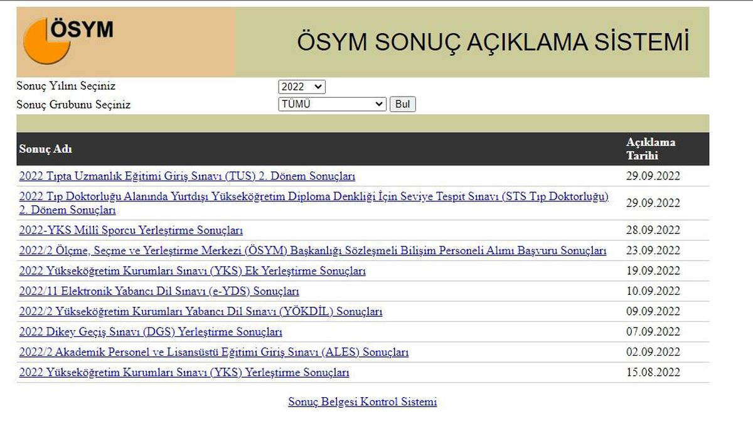Click the date 09.09.2022
This screenshot has width=753, height=431.
pos(653,312)
